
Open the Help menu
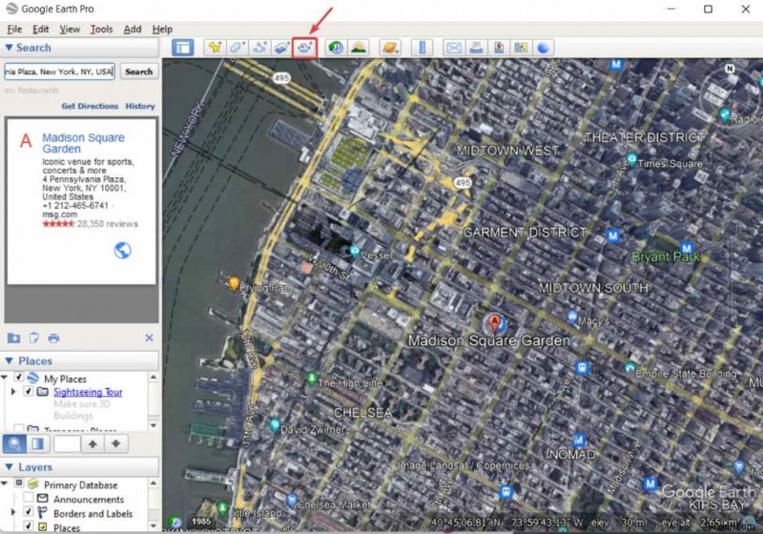tap(162, 30)
